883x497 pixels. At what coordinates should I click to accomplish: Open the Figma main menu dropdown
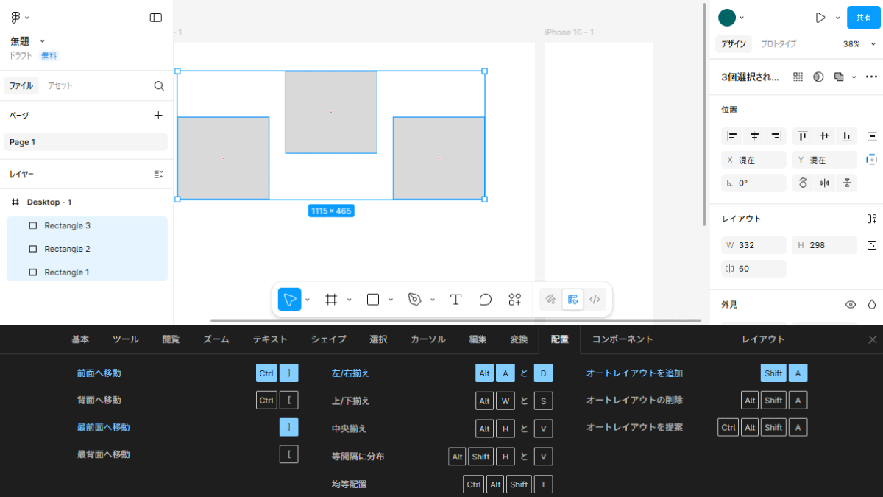tap(20, 18)
